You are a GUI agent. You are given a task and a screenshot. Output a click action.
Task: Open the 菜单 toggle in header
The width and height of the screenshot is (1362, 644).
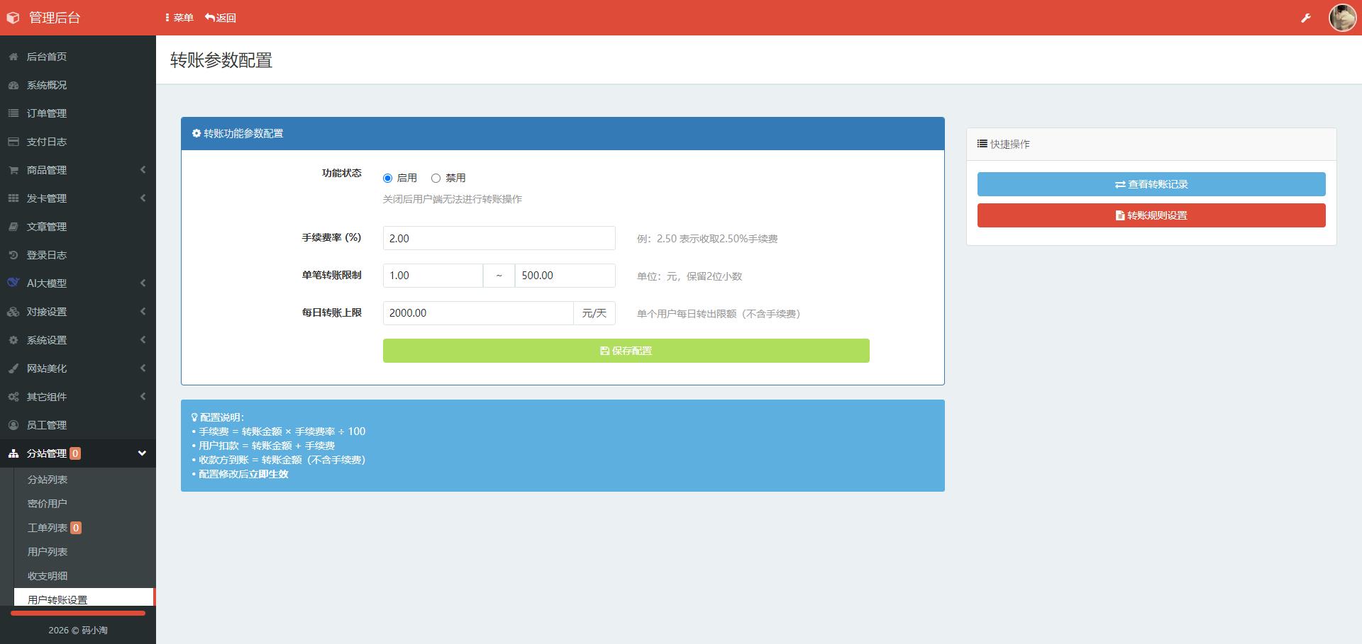click(179, 18)
